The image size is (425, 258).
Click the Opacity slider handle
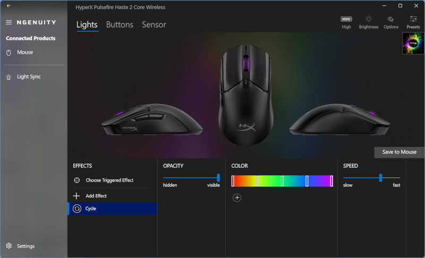(218, 178)
